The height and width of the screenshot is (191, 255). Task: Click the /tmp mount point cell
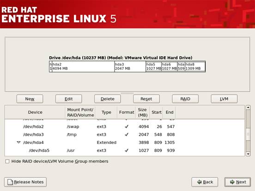72,134
